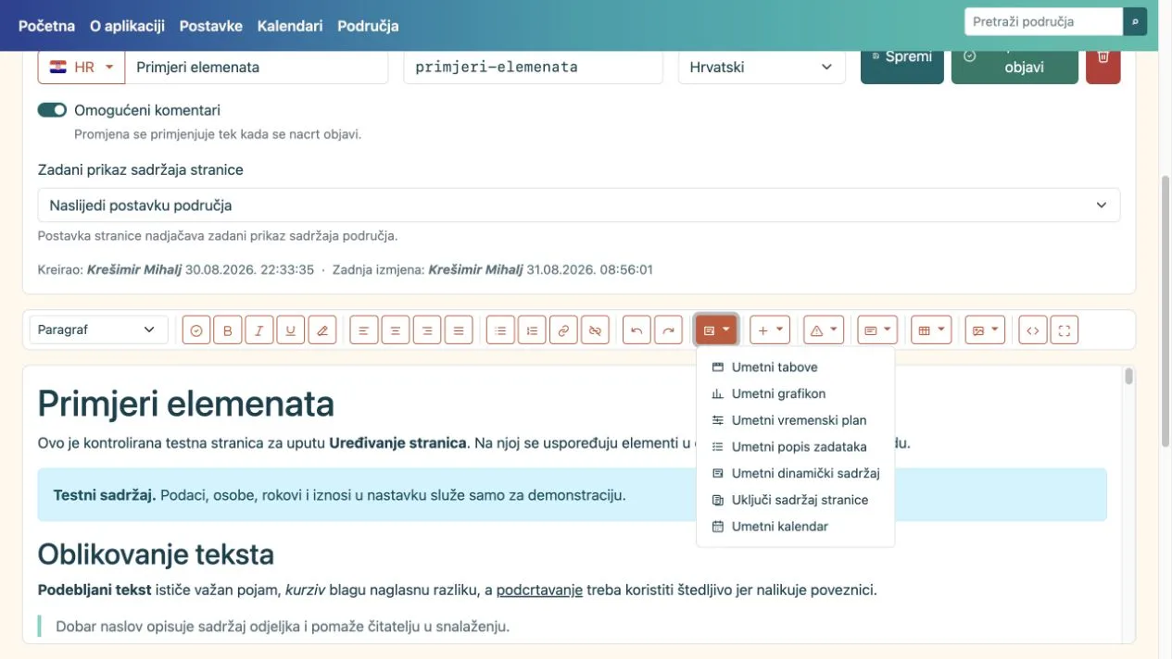
Task: Toggle the Omogućeni komentari switch
Action: click(x=52, y=110)
